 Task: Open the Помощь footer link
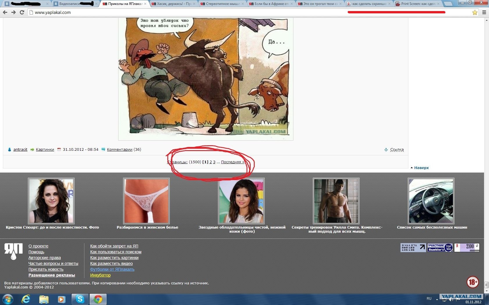pyautogui.click(x=36, y=252)
